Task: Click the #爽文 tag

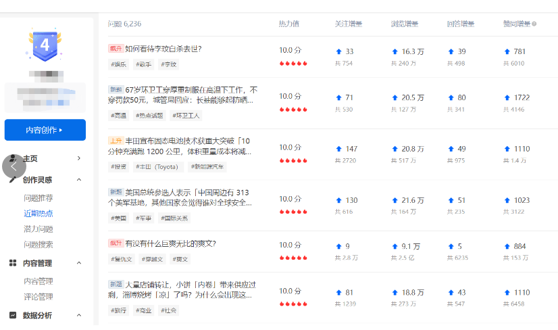Action: click(180, 259)
